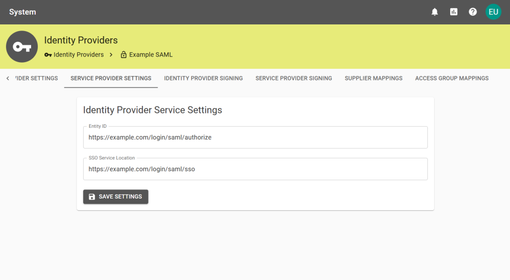Click the small key icon in breadcrumb
This screenshot has height=280, width=510.
coord(48,55)
